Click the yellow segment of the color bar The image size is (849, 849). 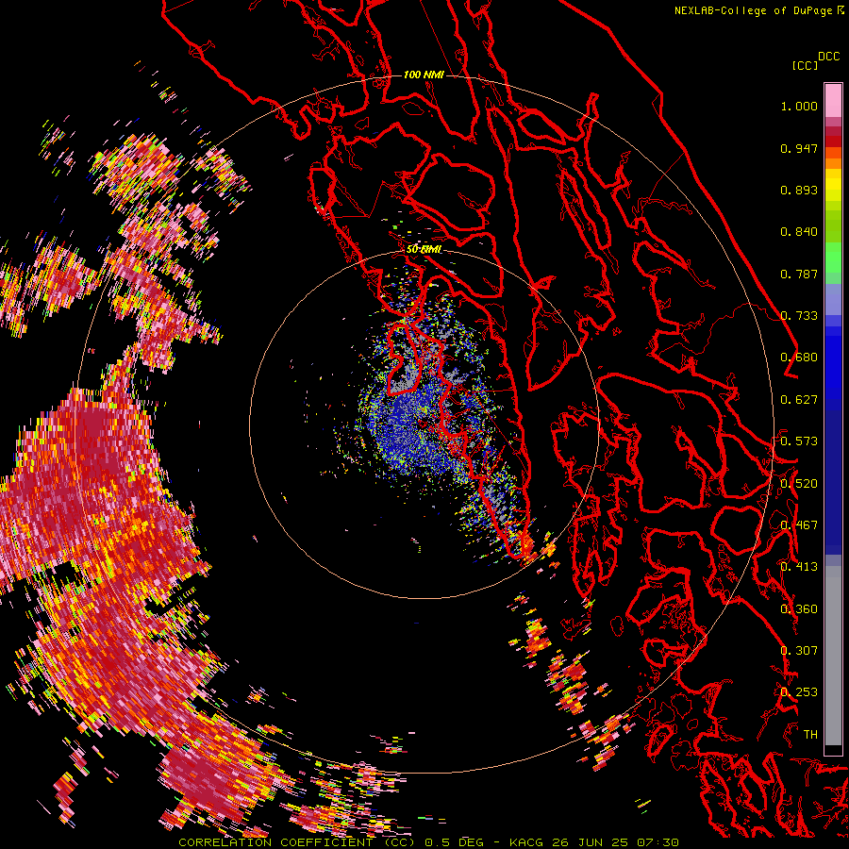click(x=833, y=185)
